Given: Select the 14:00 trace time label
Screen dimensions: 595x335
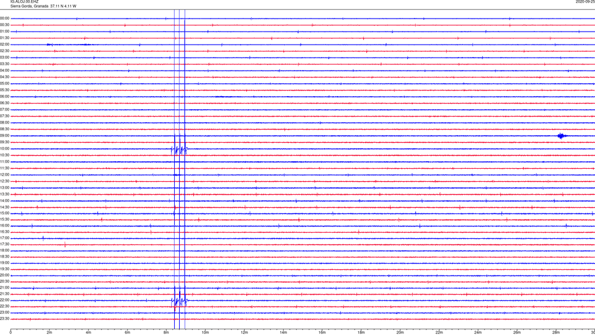Looking at the screenshot, I should tap(5, 200).
